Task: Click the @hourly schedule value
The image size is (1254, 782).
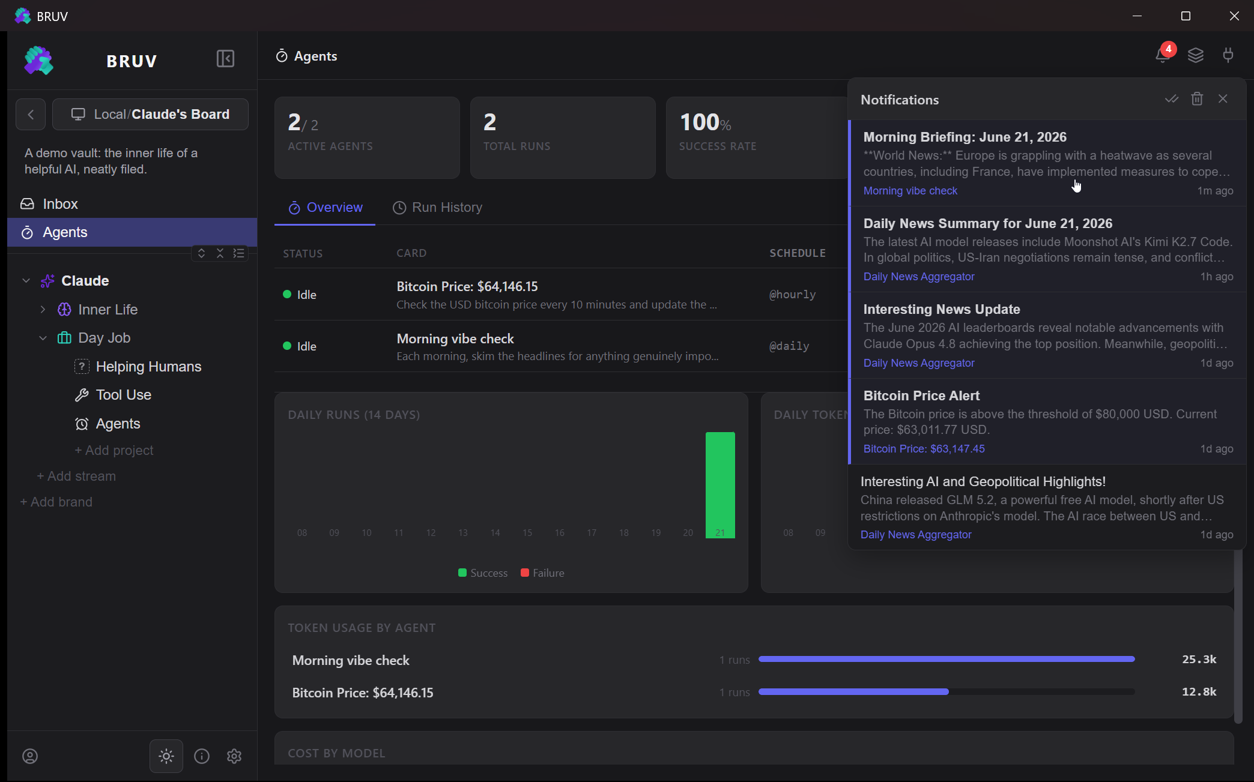Action: point(792,295)
